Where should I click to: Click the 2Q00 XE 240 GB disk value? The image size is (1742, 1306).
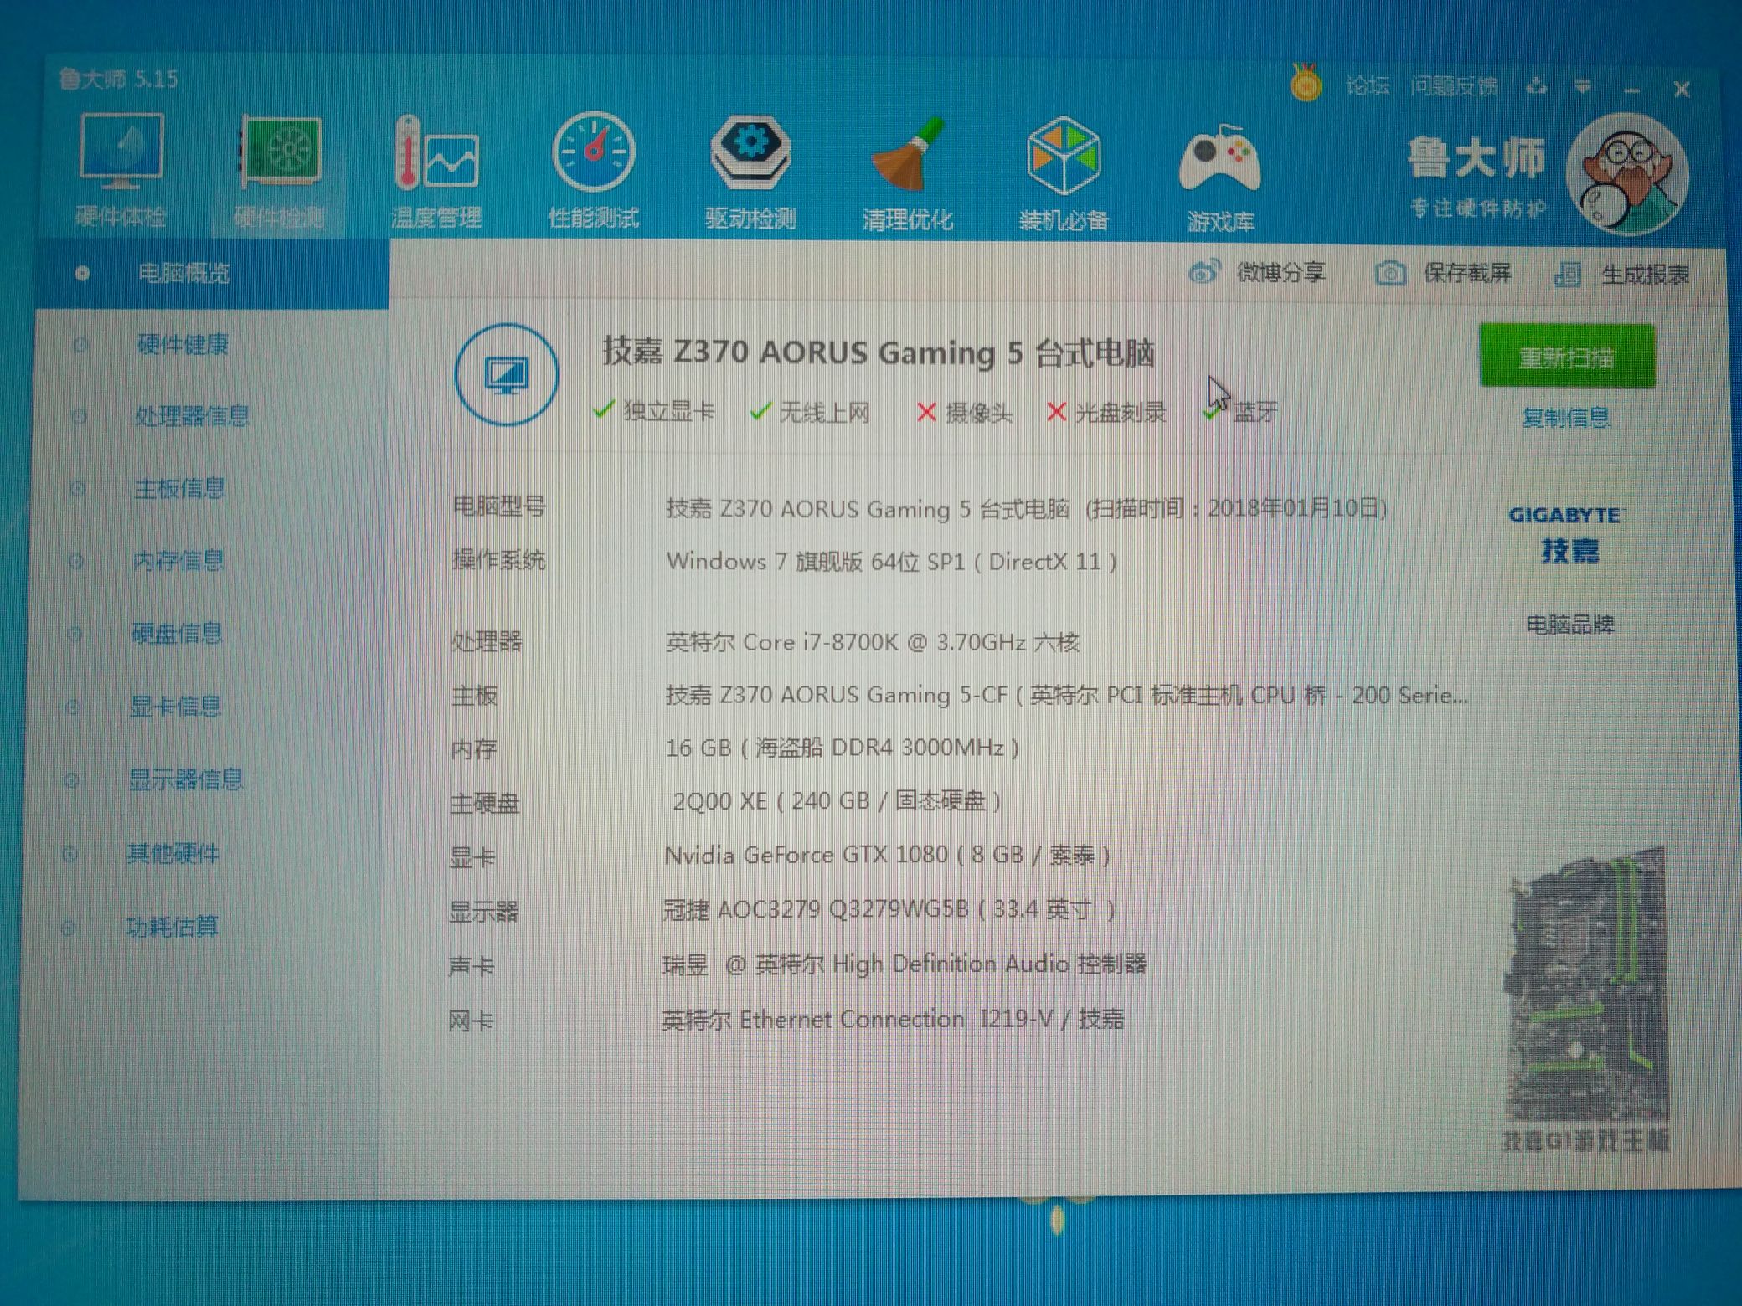[837, 801]
